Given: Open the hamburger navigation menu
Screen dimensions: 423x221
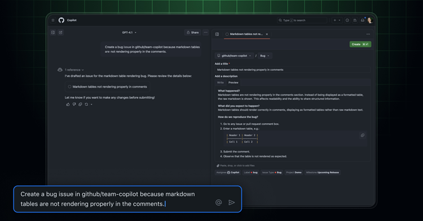Looking at the screenshot, I should pyautogui.click(x=53, y=20).
